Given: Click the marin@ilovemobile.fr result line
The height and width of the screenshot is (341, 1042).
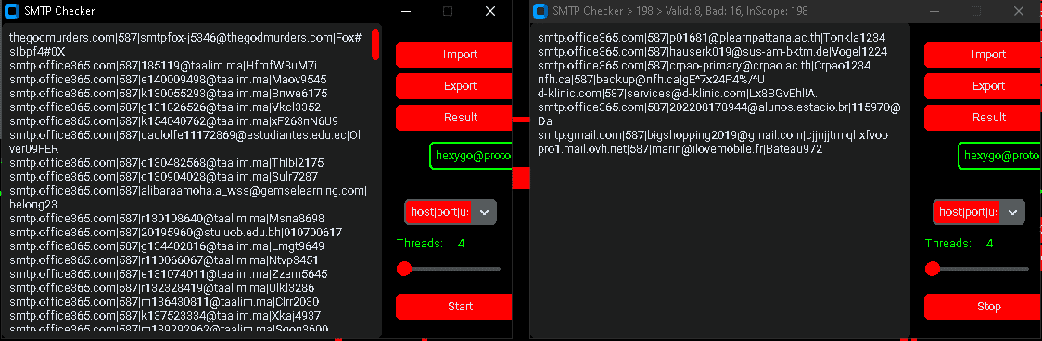Looking at the screenshot, I should coord(680,149).
